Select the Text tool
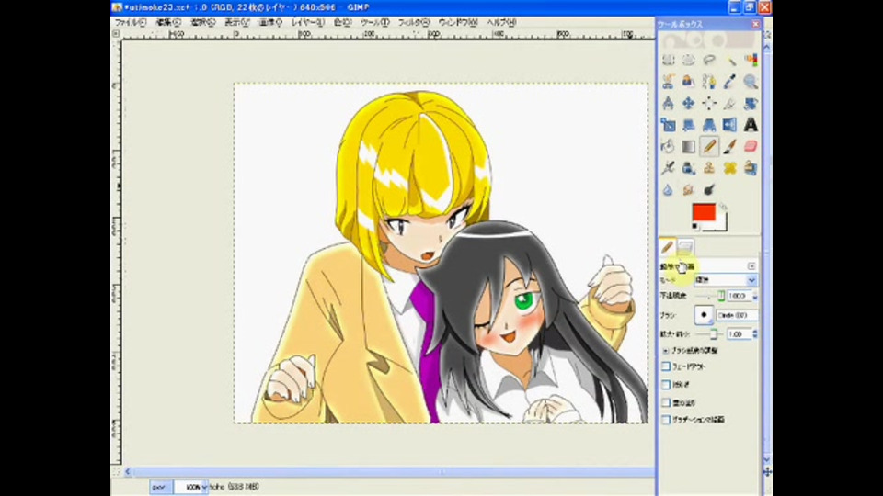The image size is (883, 496). coord(751,125)
